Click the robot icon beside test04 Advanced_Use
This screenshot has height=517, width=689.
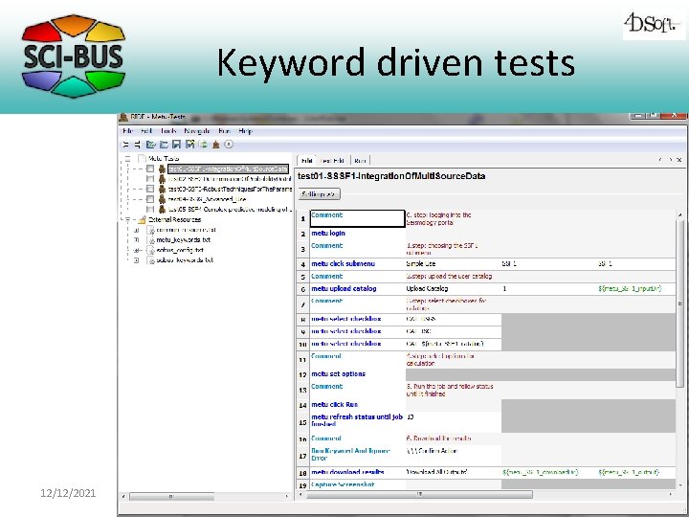click(162, 199)
